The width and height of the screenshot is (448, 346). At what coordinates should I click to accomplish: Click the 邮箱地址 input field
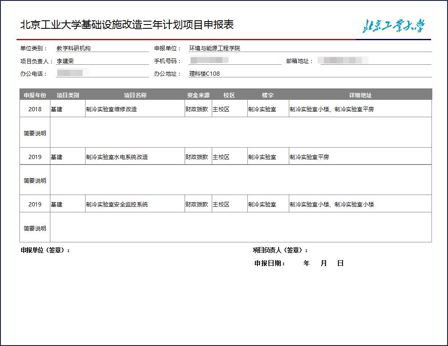click(x=374, y=61)
